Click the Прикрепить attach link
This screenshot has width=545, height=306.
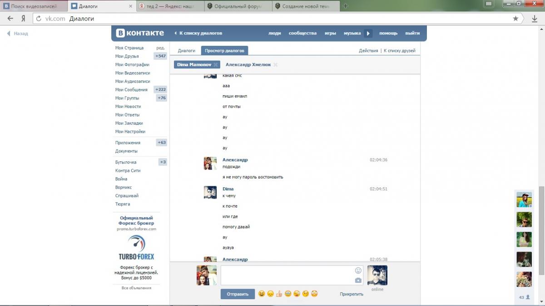pos(352,294)
